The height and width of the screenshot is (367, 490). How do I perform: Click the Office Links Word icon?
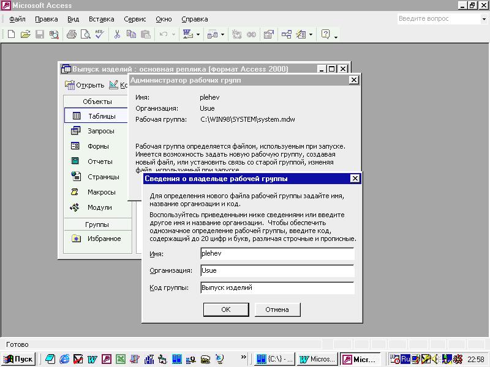(x=188, y=34)
